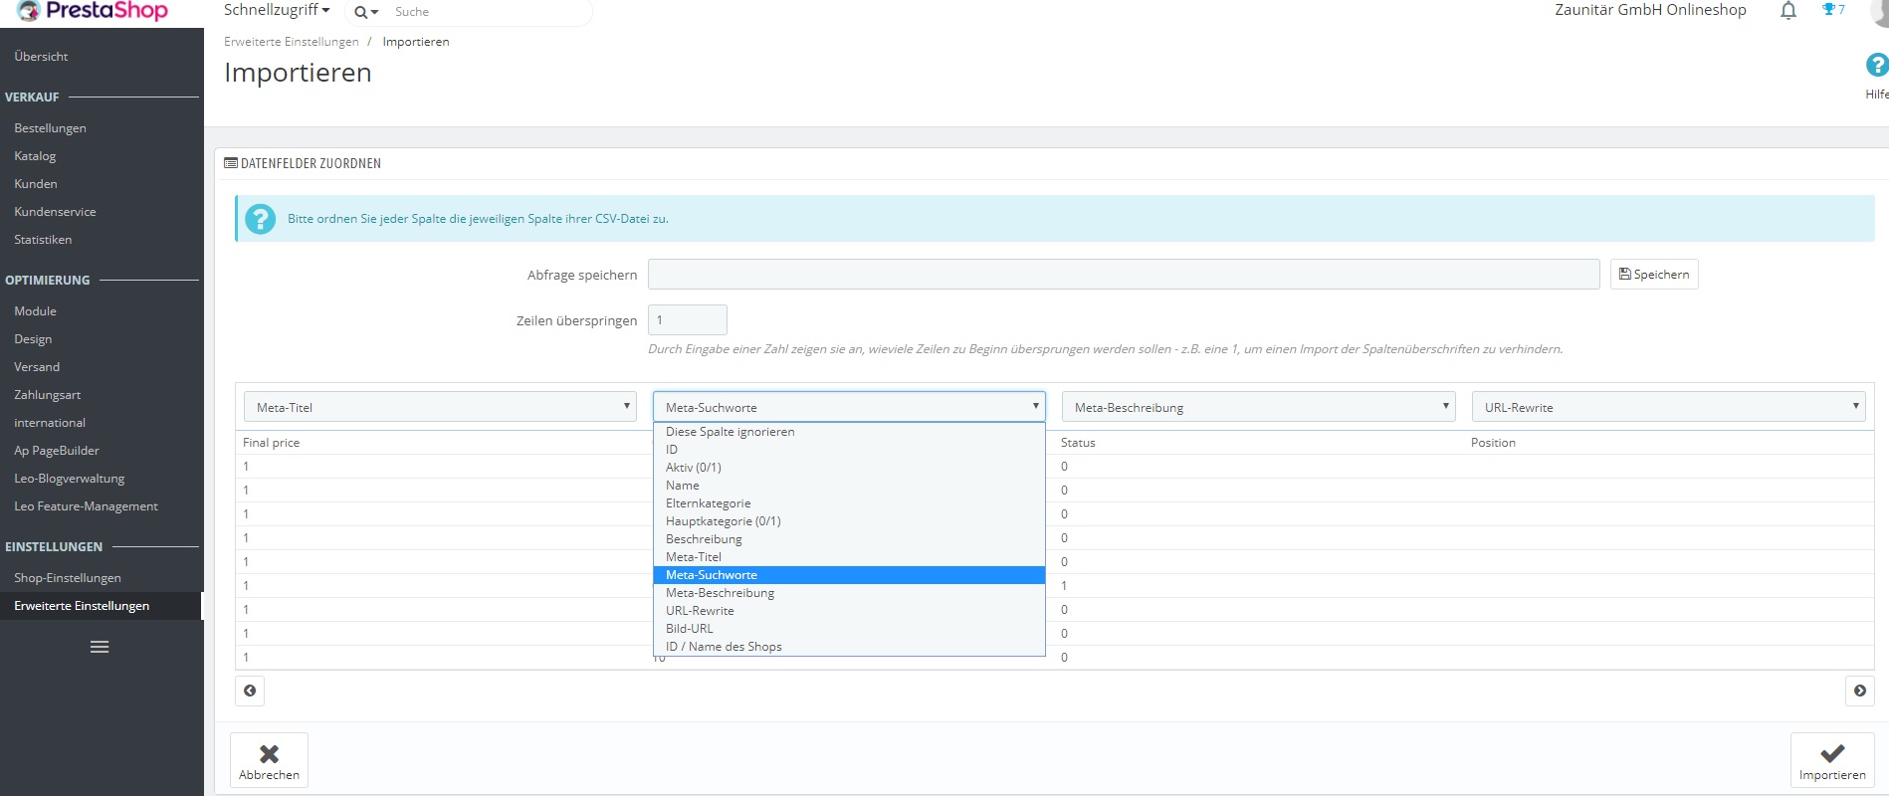This screenshot has height=796, width=1889.
Task: Choose 'Name' from the dropdown list
Action: (x=849, y=486)
